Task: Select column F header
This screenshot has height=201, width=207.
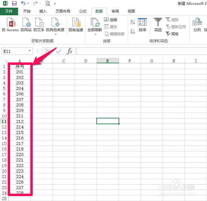Action: pyautogui.click(x=130, y=61)
